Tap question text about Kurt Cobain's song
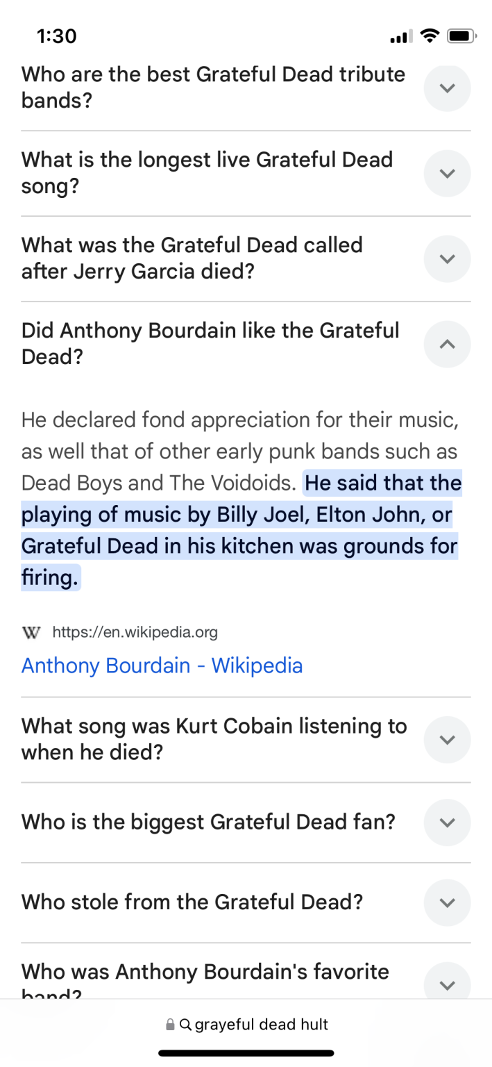The height and width of the screenshot is (1067, 492). click(214, 739)
